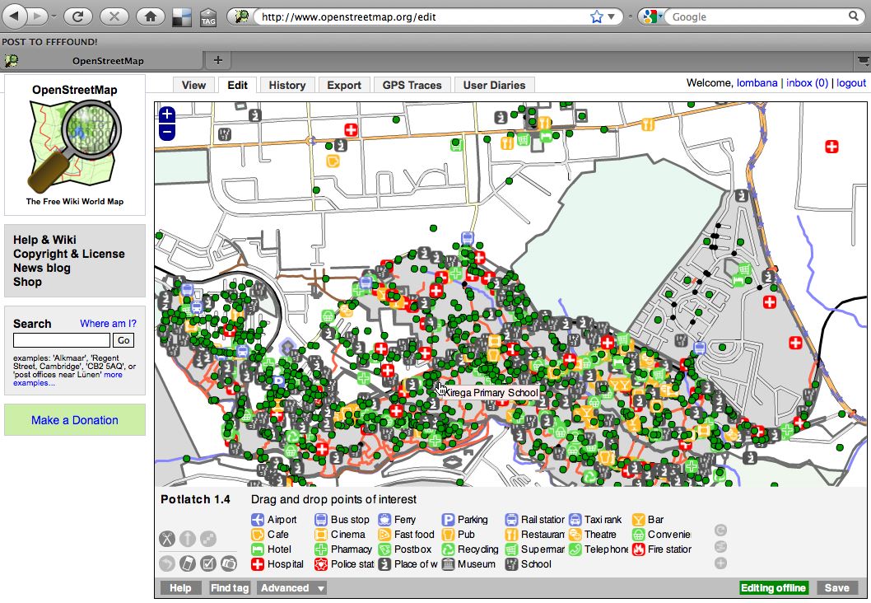Viewport: 871px width, 603px height.
Task: Click the Save button
Action: (836, 588)
